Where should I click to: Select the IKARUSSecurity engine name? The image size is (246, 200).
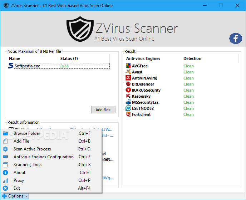pyautogui.click(x=146, y=90)
